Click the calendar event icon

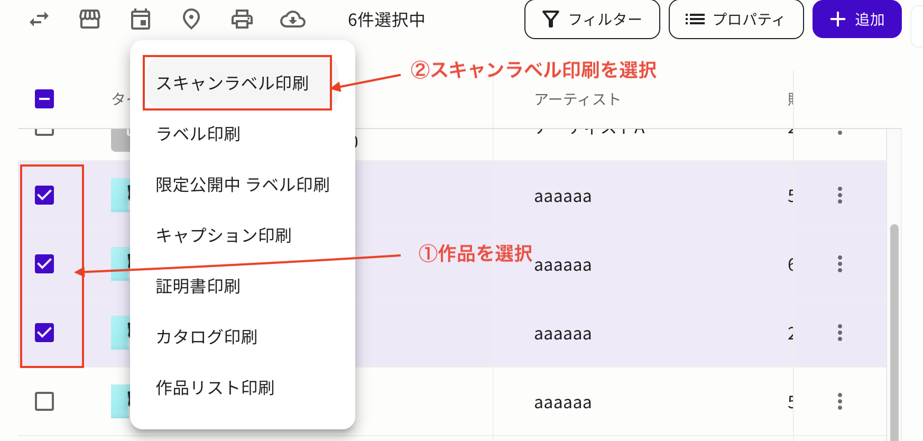pos(141,20)
